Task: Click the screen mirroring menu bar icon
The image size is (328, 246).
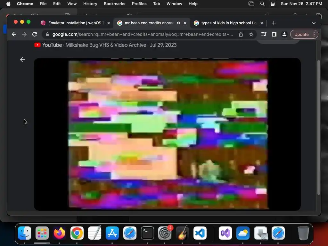Action: (x=251, y=4)
